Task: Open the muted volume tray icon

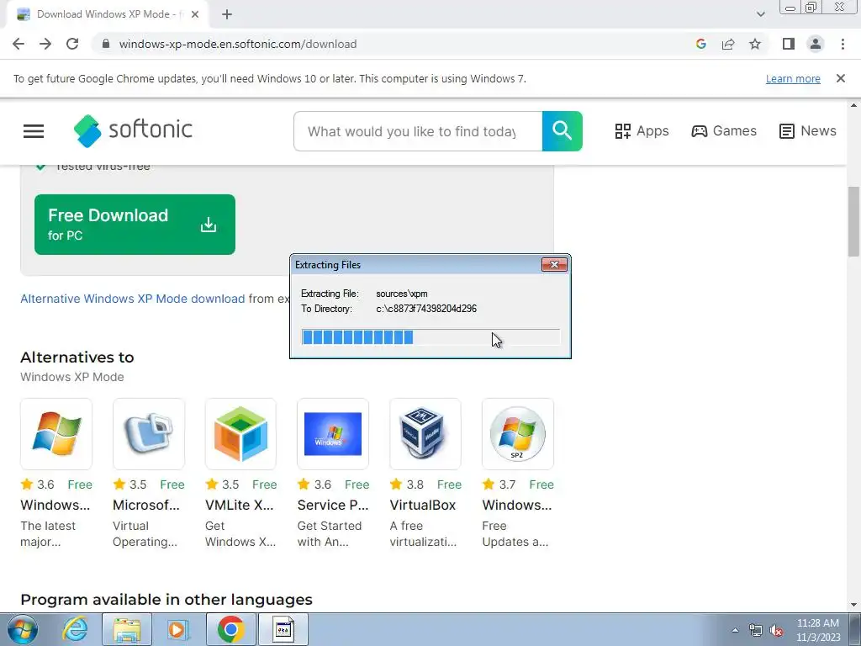Action: point(776,630)
